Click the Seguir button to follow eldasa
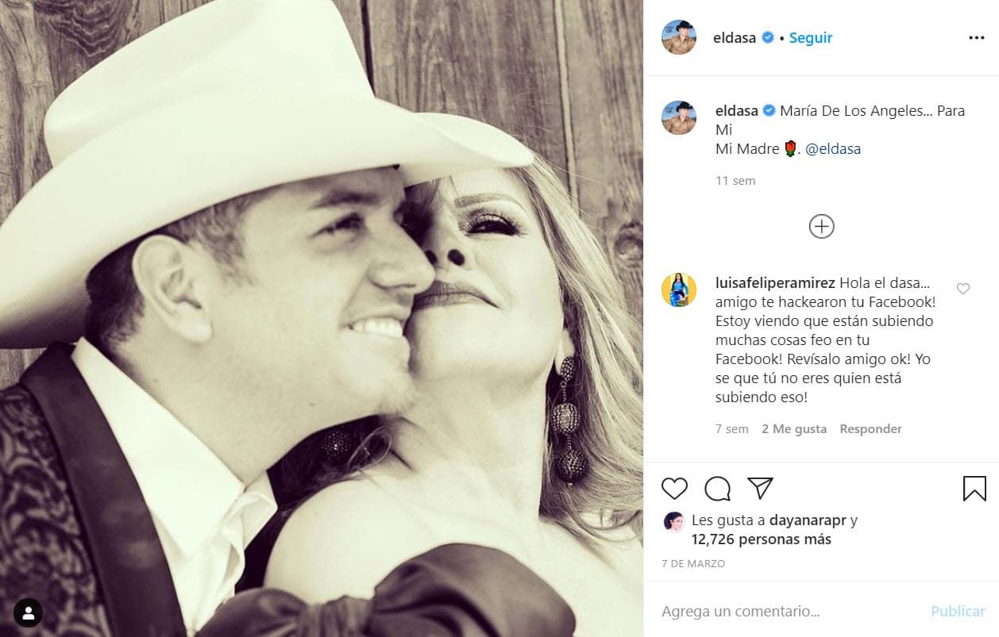The image size is (999, 637). click(x=810, y=37)
